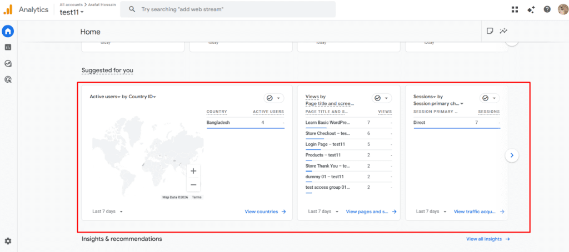
Task: Click the VIEWS column header
Action: (385, 112)
